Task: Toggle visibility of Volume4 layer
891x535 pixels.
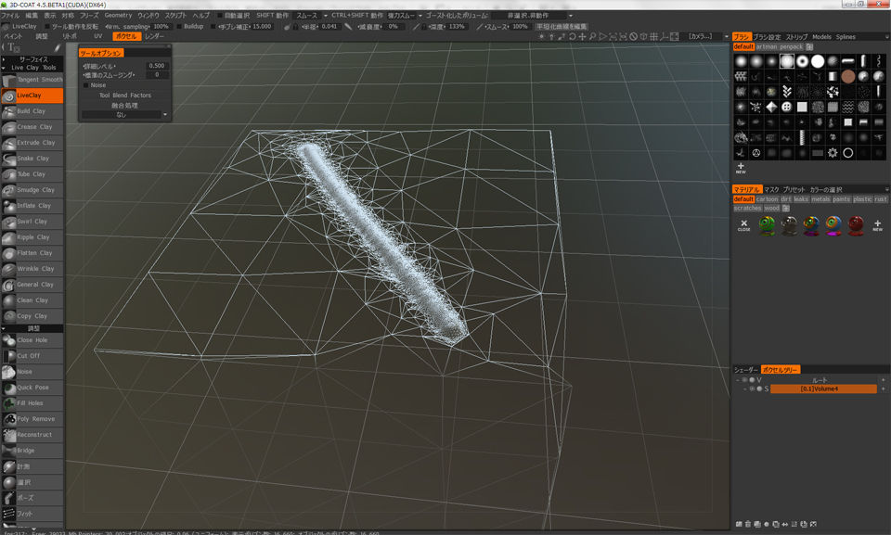Action: [752, 389]
